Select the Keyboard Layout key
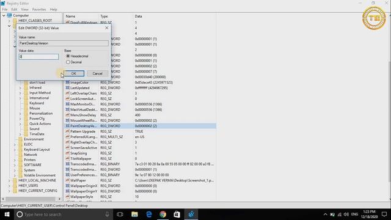 coord(37,149)
